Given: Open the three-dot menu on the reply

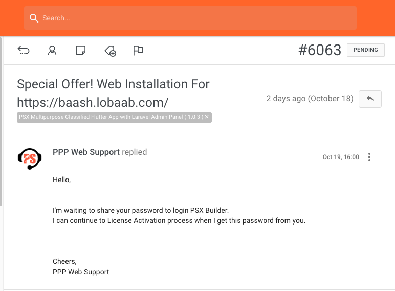Looking at the screenshot, I should click(x=369, y=157).
